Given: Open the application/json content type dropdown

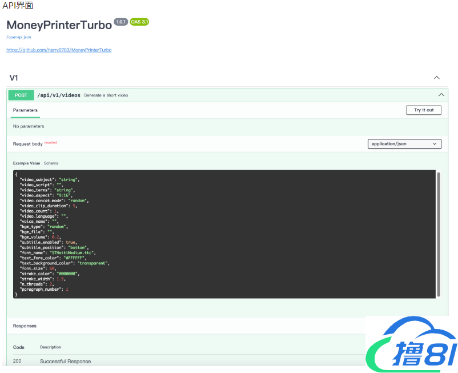Looking at the screenshot, I should 404,144.
